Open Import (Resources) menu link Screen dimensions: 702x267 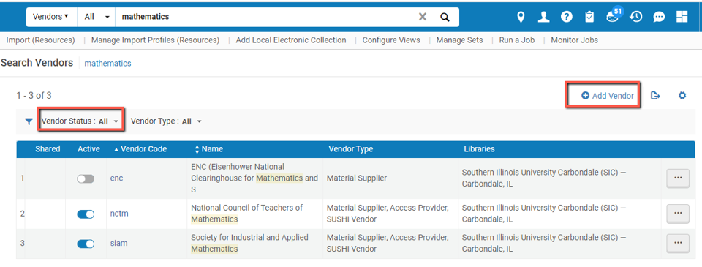coord(40,40)
